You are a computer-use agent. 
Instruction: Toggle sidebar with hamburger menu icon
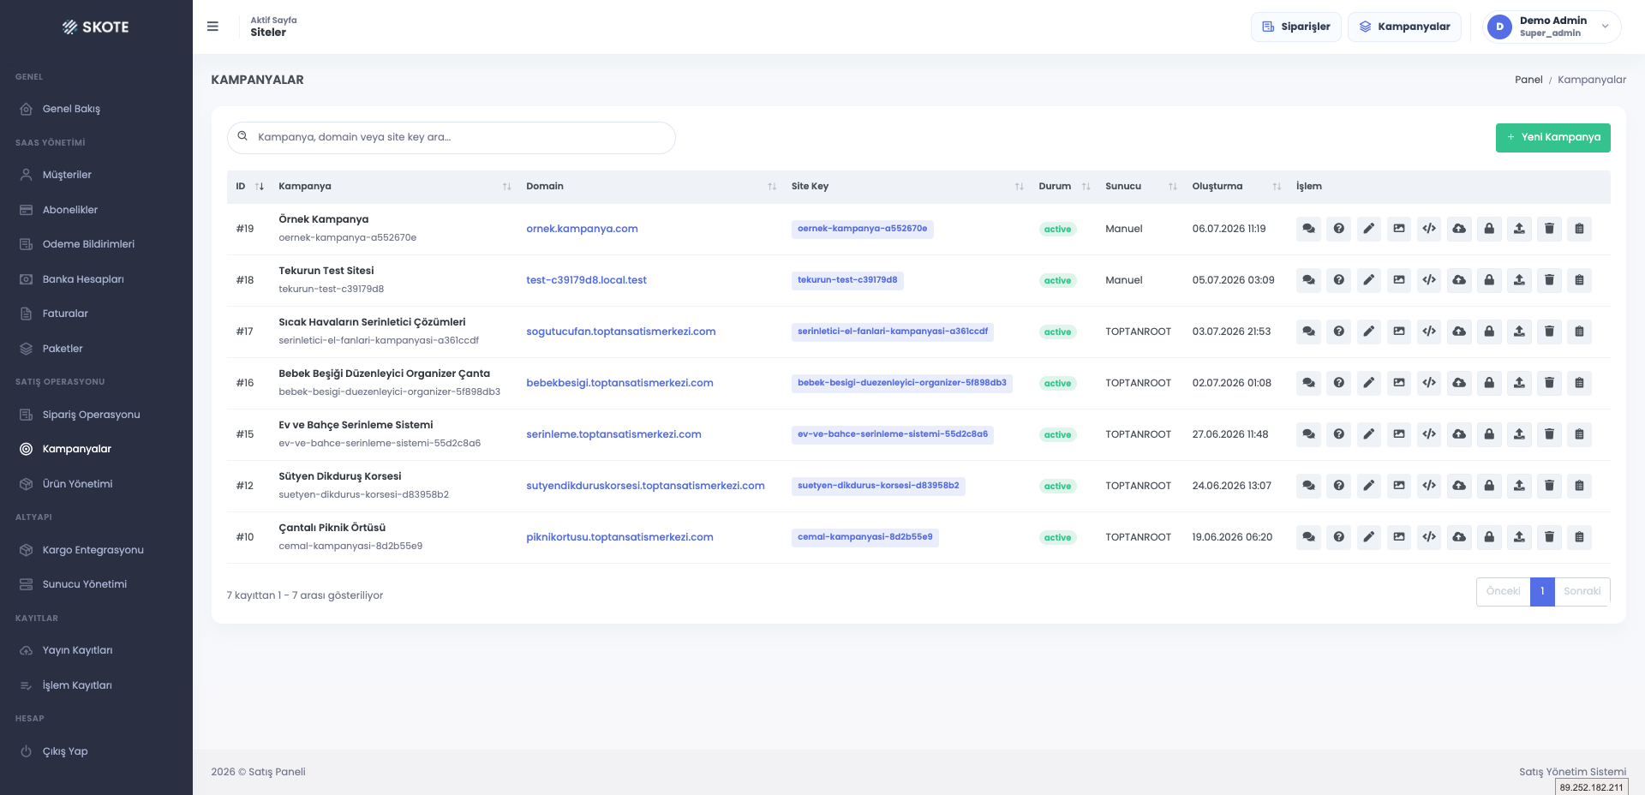(x=212, y=27)
